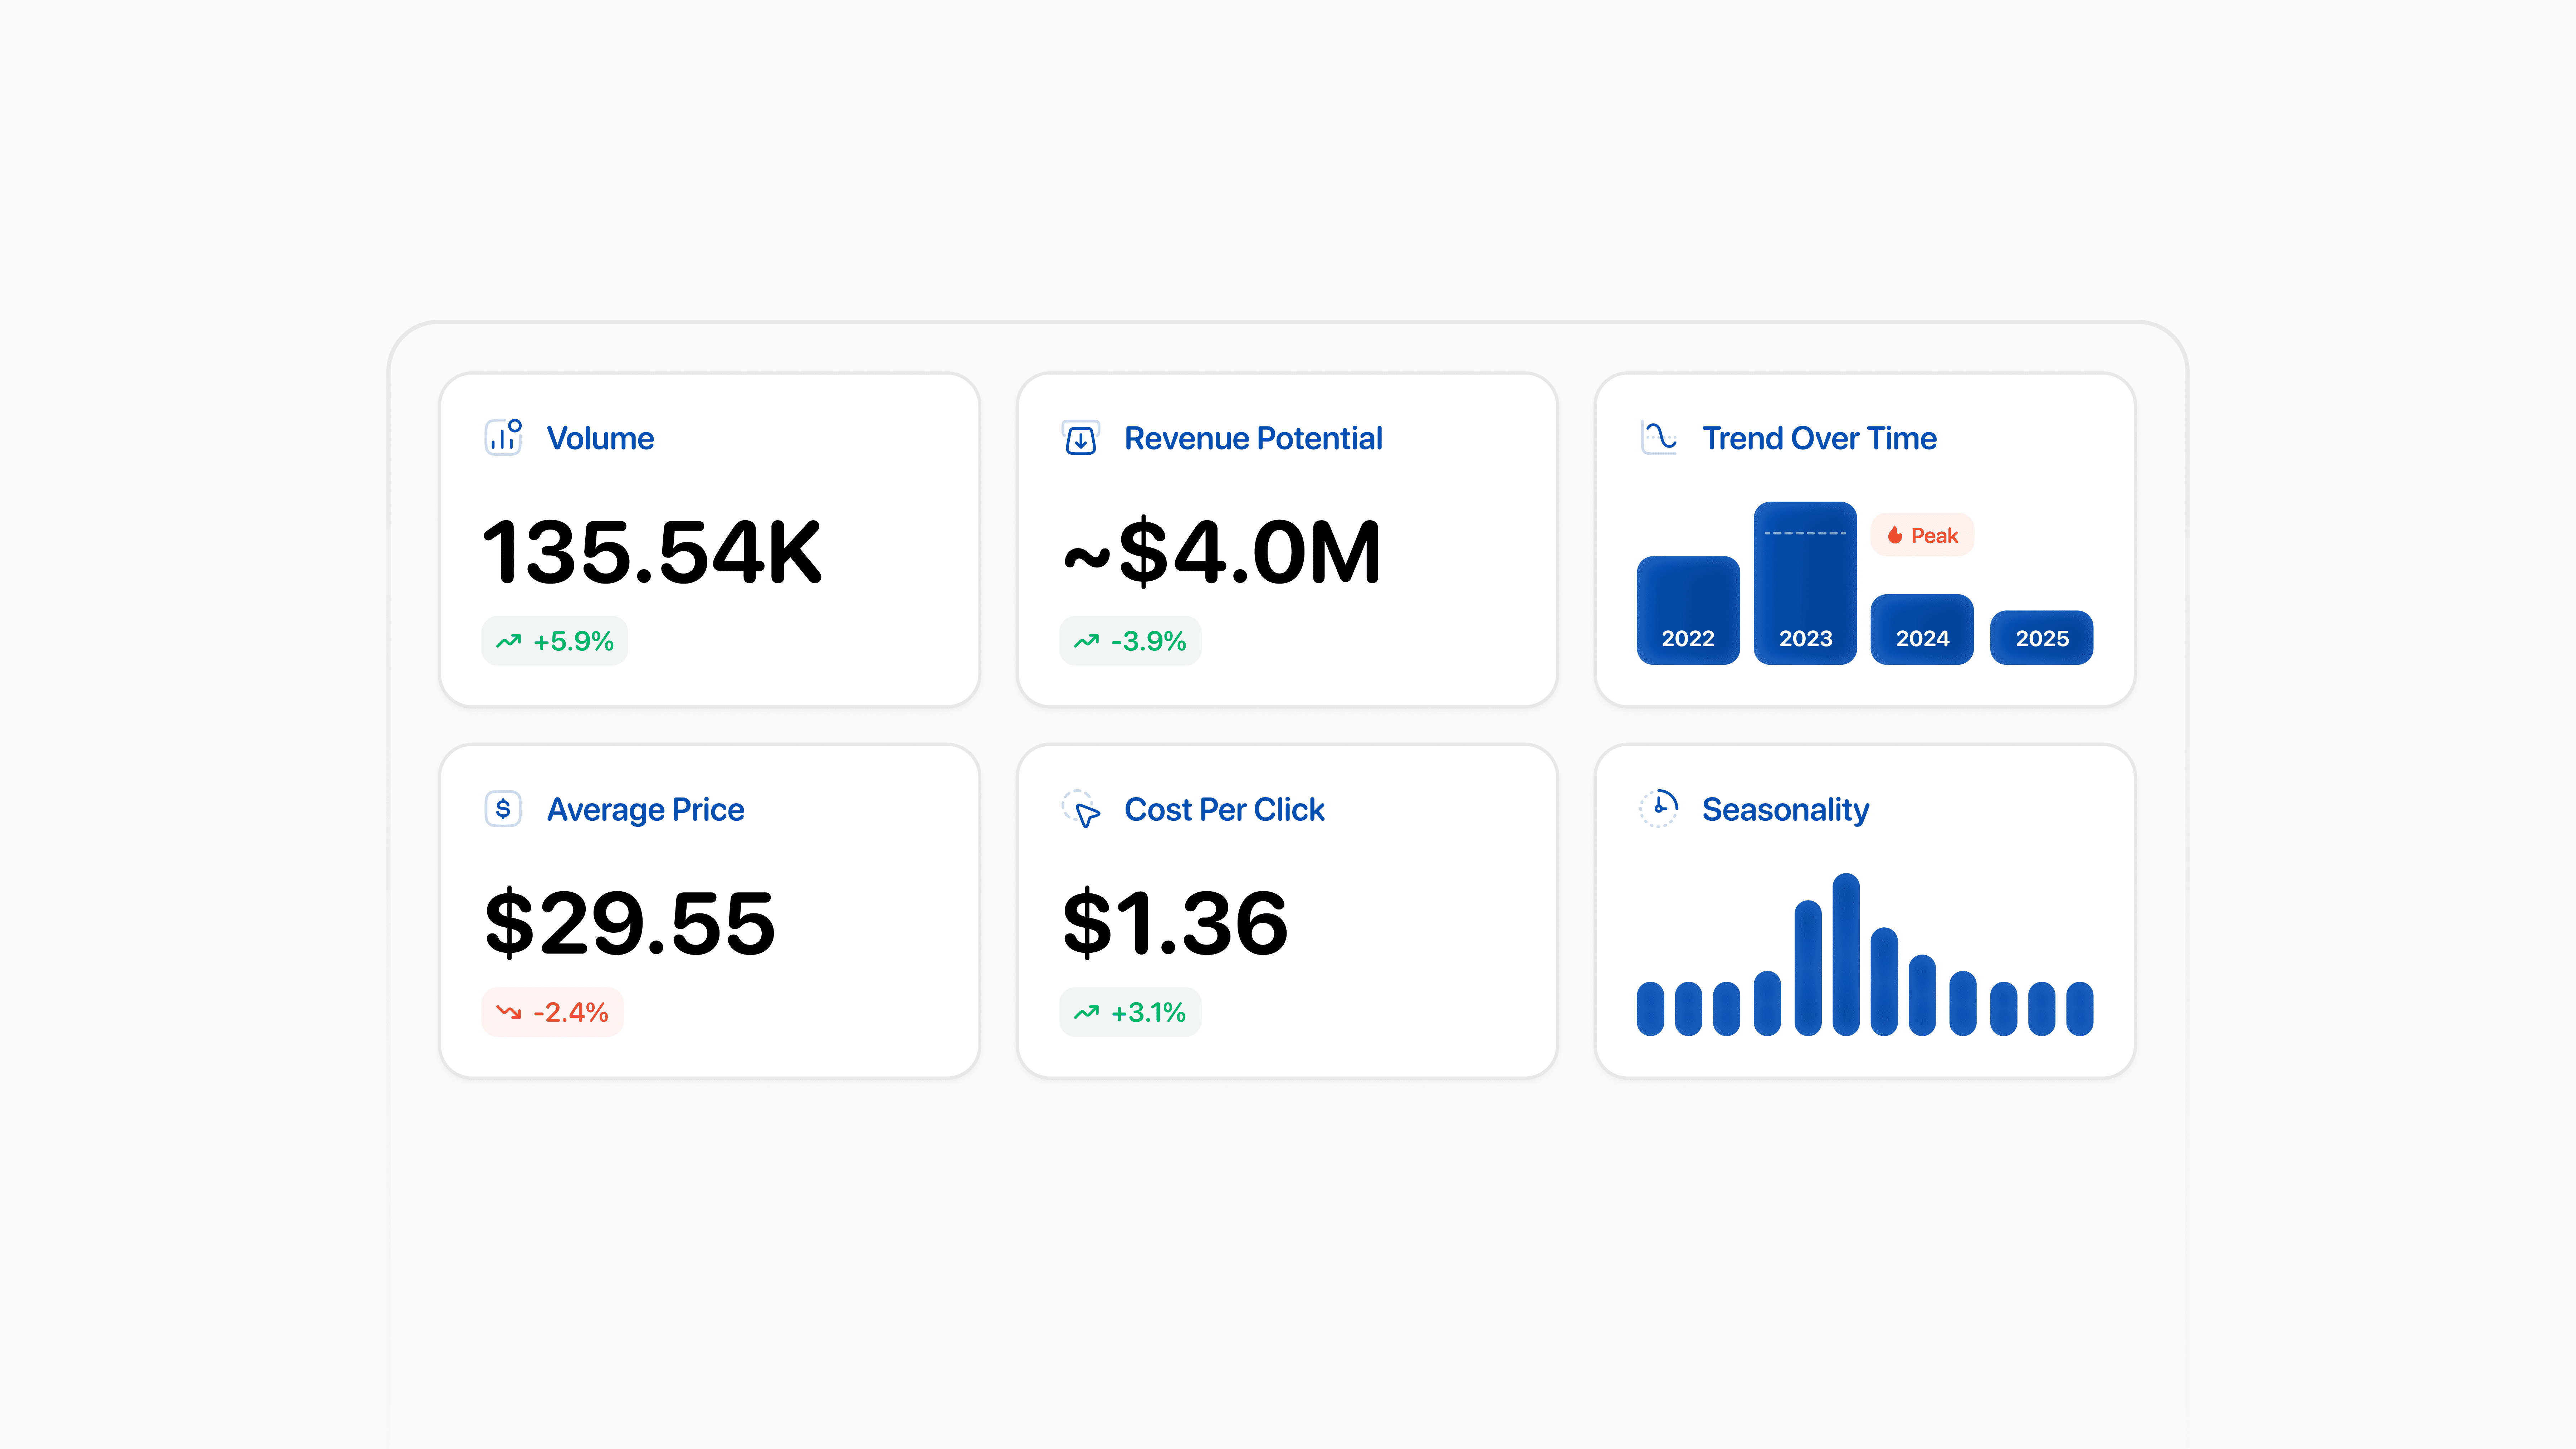This screenshot has width=2576, height=1449.
Task: Click the Revenue Potential download icon
Action: coord(1080,439)
